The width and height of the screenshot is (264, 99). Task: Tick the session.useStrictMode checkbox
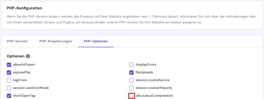[9, 88]
